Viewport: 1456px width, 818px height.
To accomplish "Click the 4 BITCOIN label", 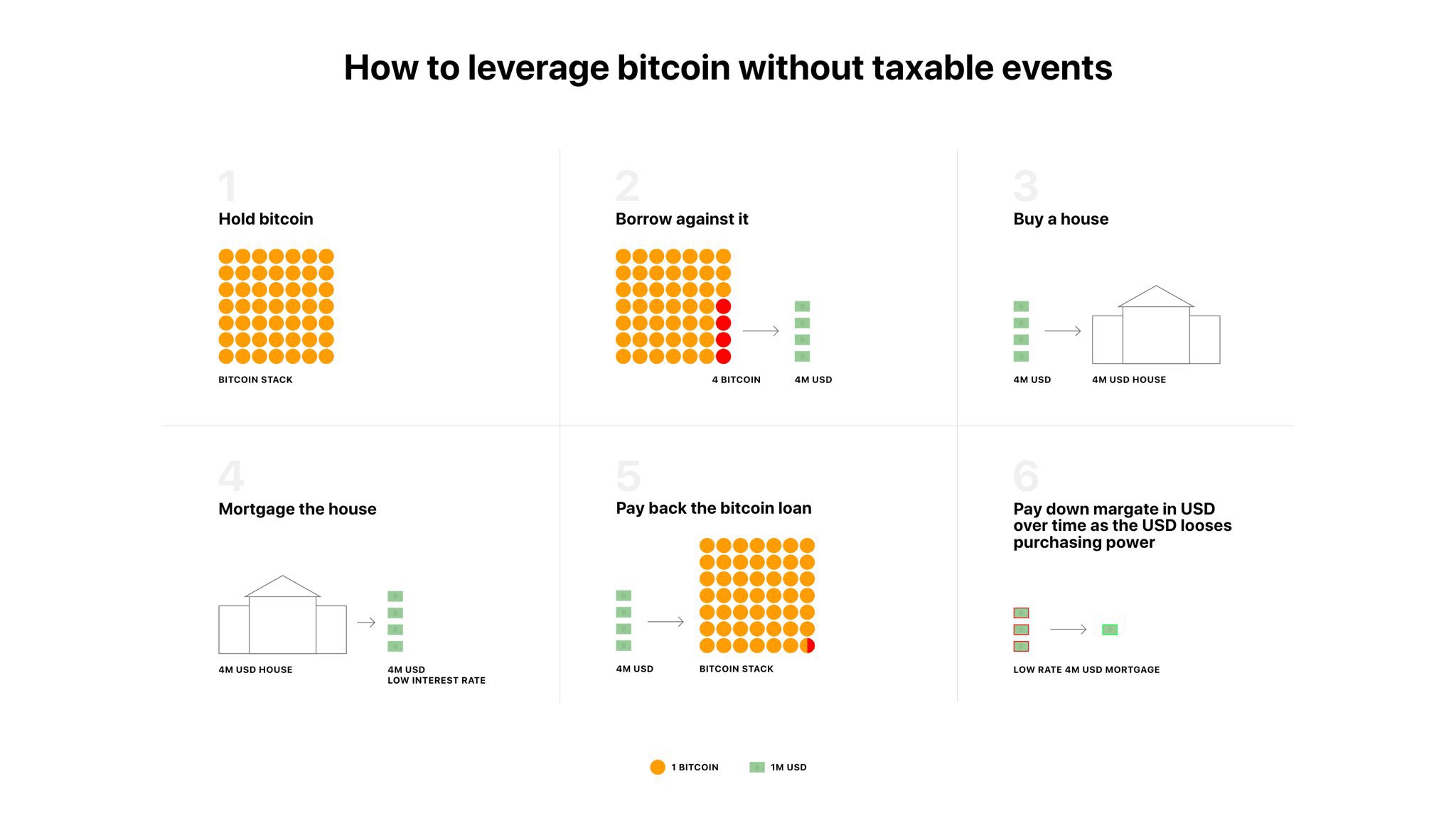I will (x=736, y=380).
